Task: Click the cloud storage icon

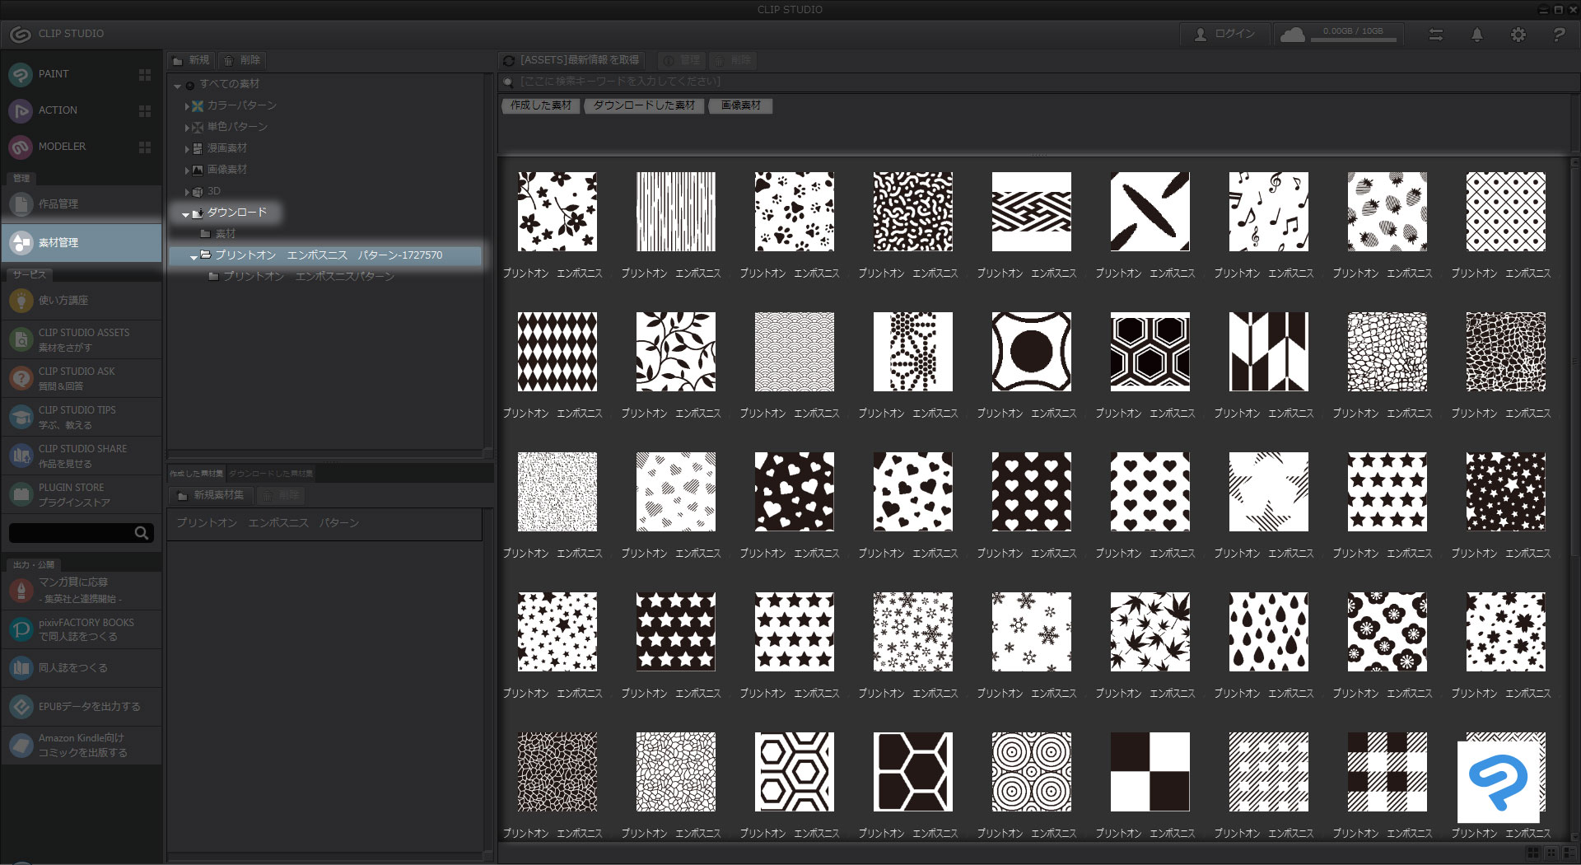Action: click(1293, 34)
